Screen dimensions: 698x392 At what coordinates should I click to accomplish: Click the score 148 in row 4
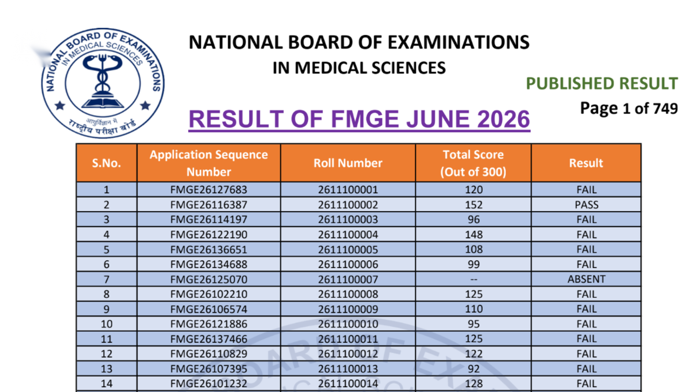[473, 235]
